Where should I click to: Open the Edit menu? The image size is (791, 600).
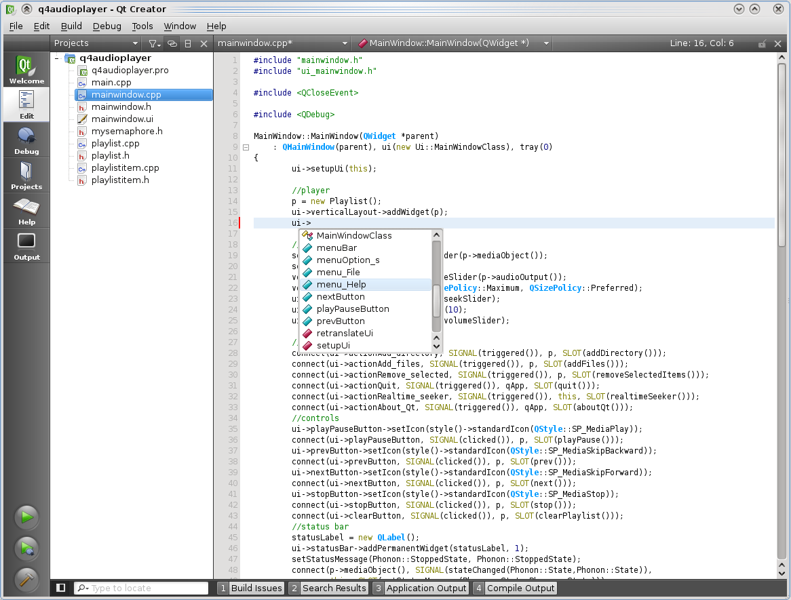[x=41, y=26]
